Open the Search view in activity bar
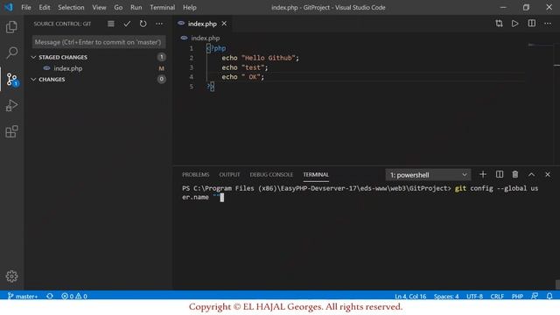The width and height of the screenshot is (560, 315). [11, 52]
